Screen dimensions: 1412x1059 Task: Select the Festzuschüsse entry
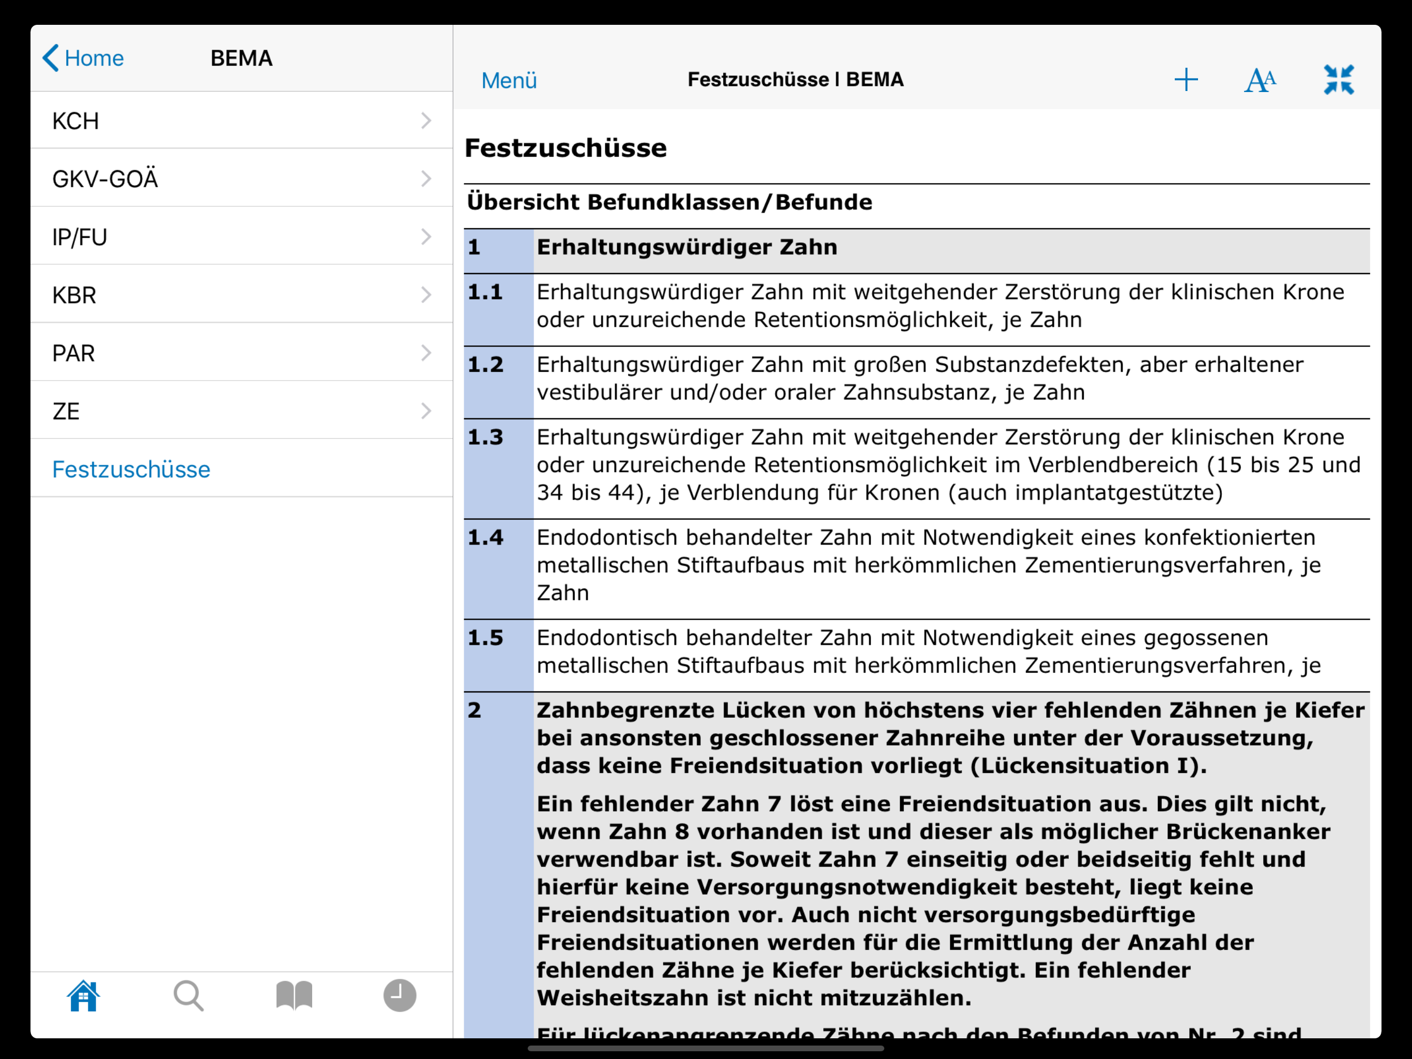241,469
